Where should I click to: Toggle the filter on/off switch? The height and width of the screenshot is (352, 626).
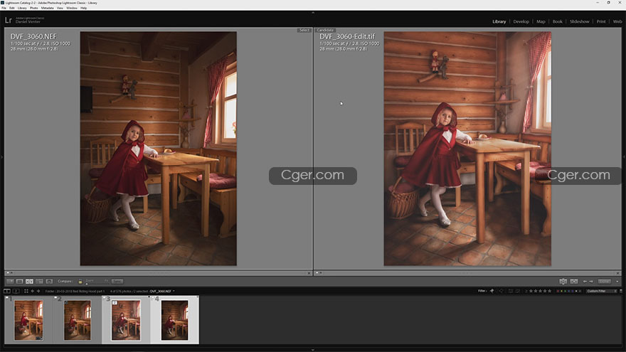(x=621, y=291)
